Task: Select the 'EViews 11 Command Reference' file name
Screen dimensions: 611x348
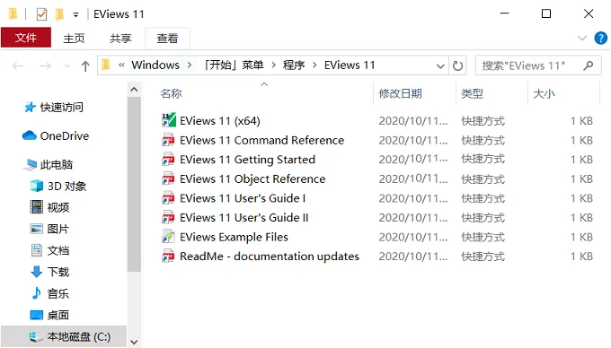Action: (x=261, y=140)
